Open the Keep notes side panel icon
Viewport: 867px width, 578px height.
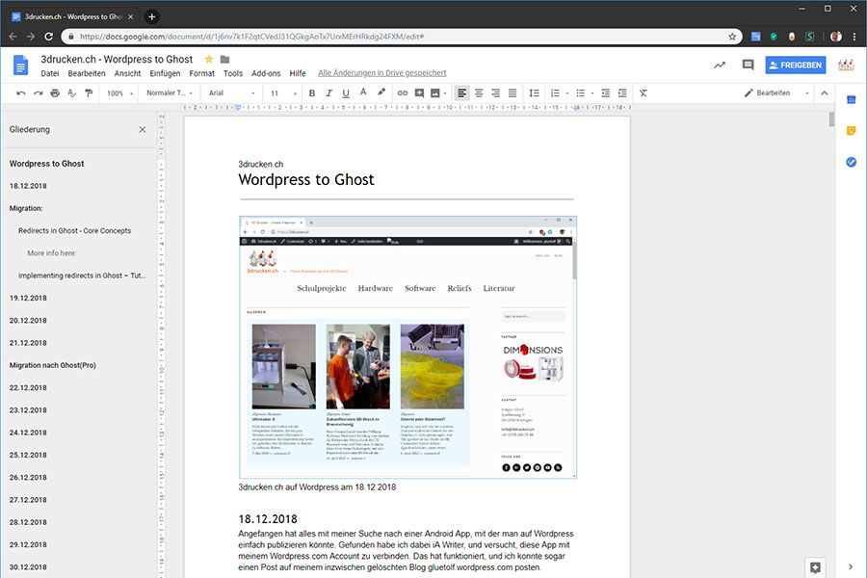pos(852,131)
